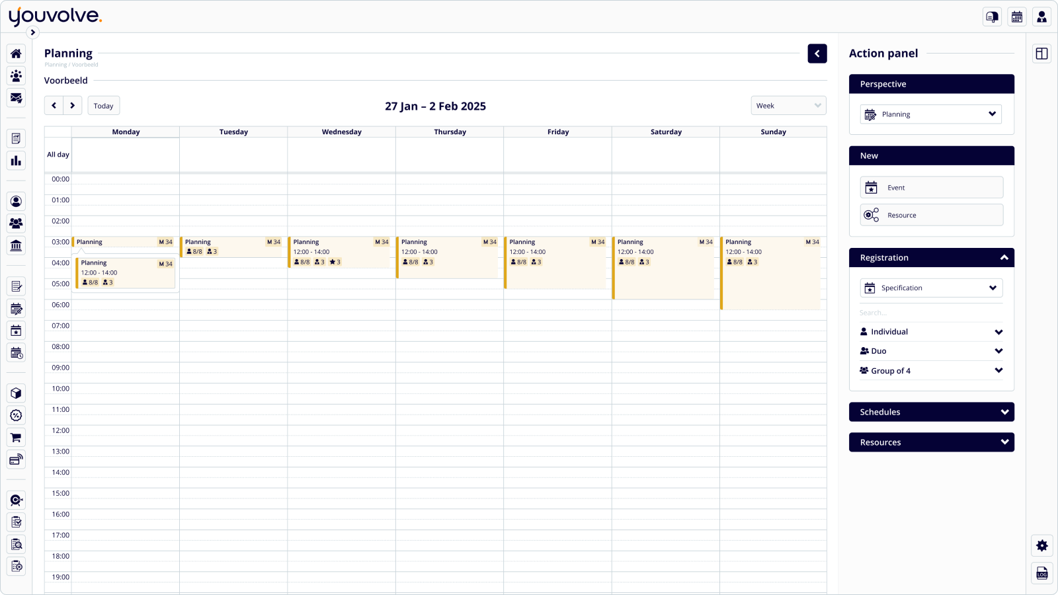This screenshot has height=595, width=1058.
Task: Open Saturday's Planning event
Action: click(x=664, y=268)
